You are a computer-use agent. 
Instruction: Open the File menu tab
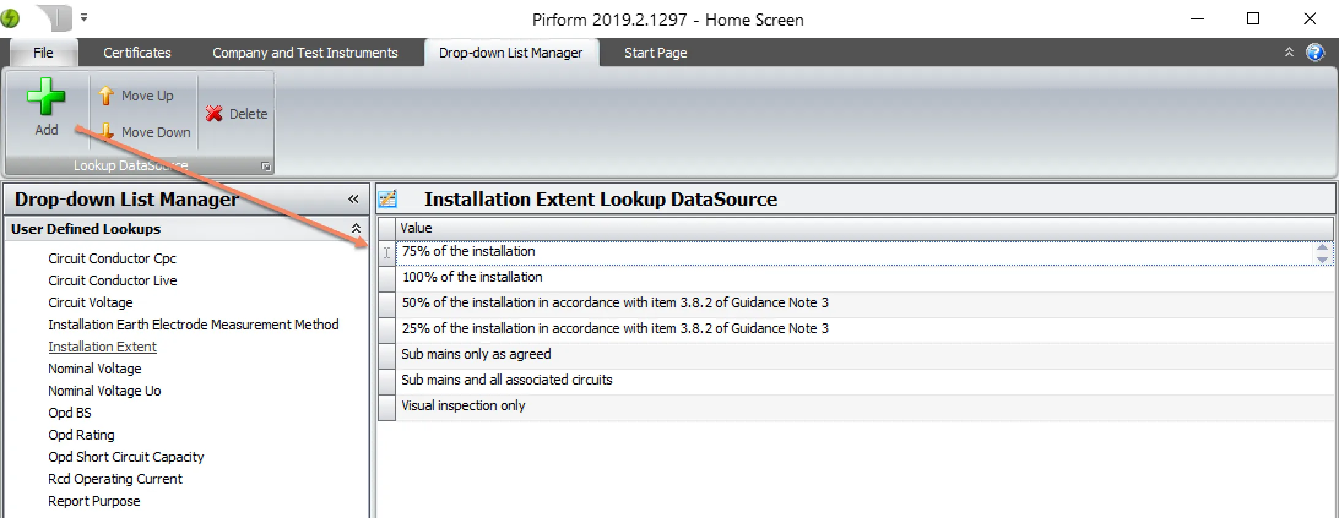(43, 53)
